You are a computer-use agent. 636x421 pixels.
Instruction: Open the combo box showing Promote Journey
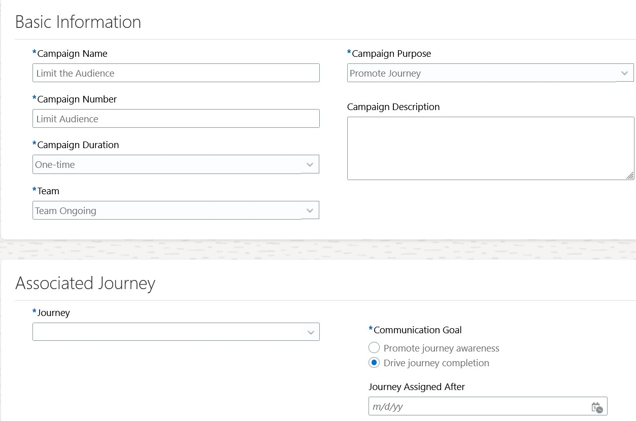[x=482, y=73]
